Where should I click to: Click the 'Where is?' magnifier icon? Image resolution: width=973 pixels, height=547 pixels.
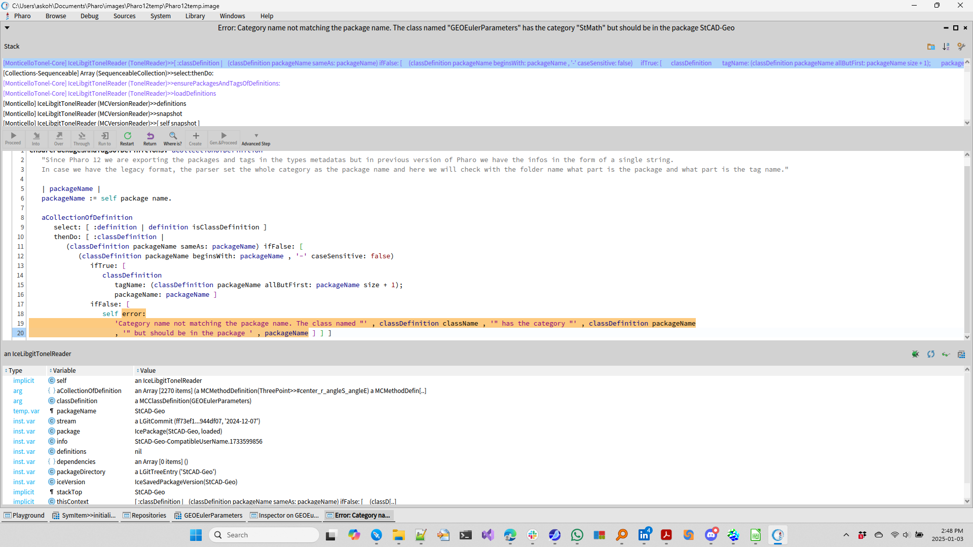point(173,138)
